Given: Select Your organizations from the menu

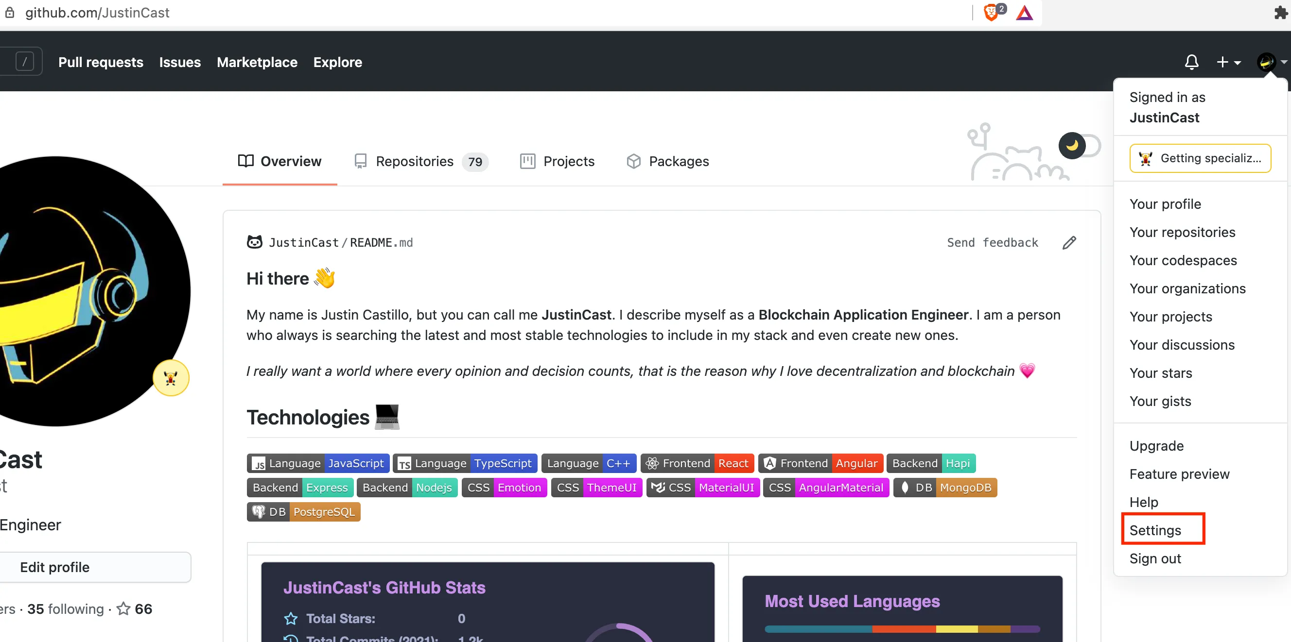Looking at the screenshot, I should coord(1187,288).
